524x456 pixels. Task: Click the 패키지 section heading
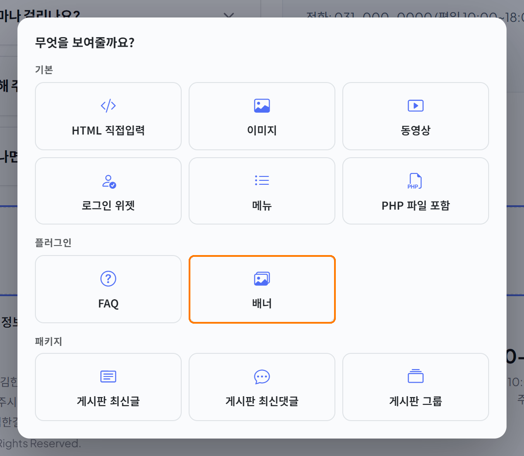48,342
